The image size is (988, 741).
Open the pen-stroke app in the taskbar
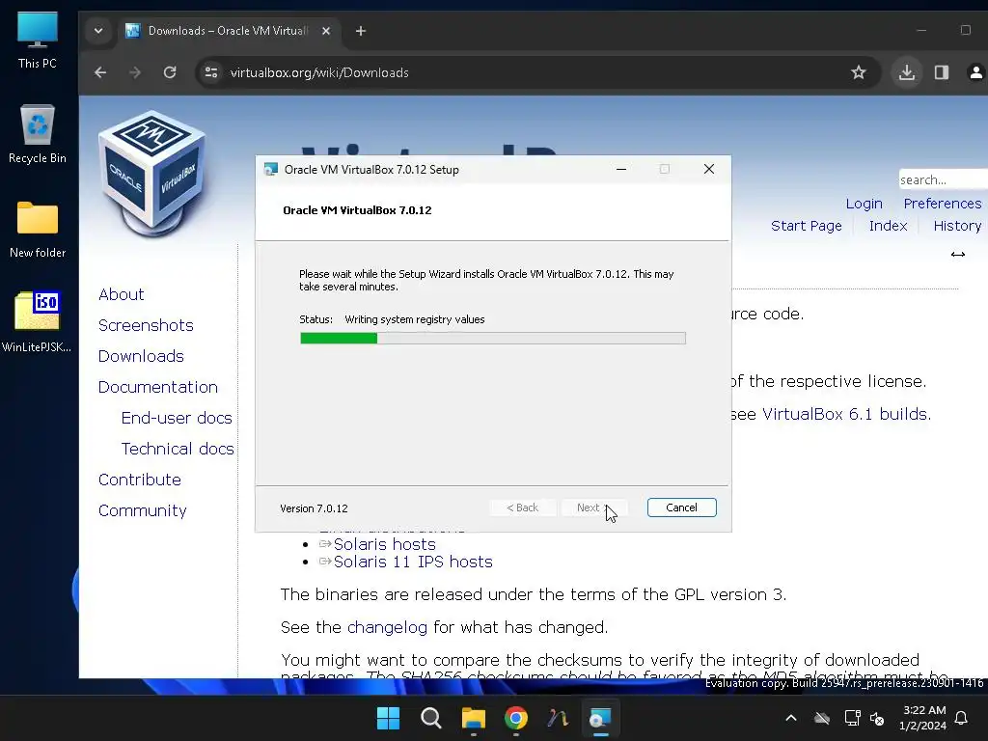click(558, 718)
